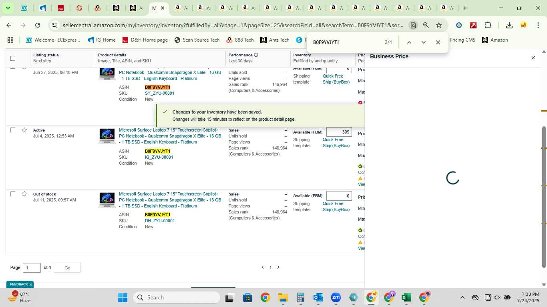
Task: Jump to previous find-in-page match
Action: [409, 42]
